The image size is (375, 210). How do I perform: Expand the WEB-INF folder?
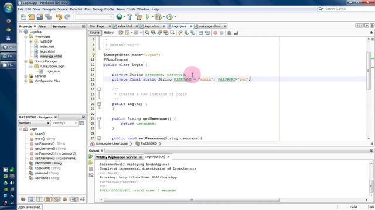coord(31,41)
